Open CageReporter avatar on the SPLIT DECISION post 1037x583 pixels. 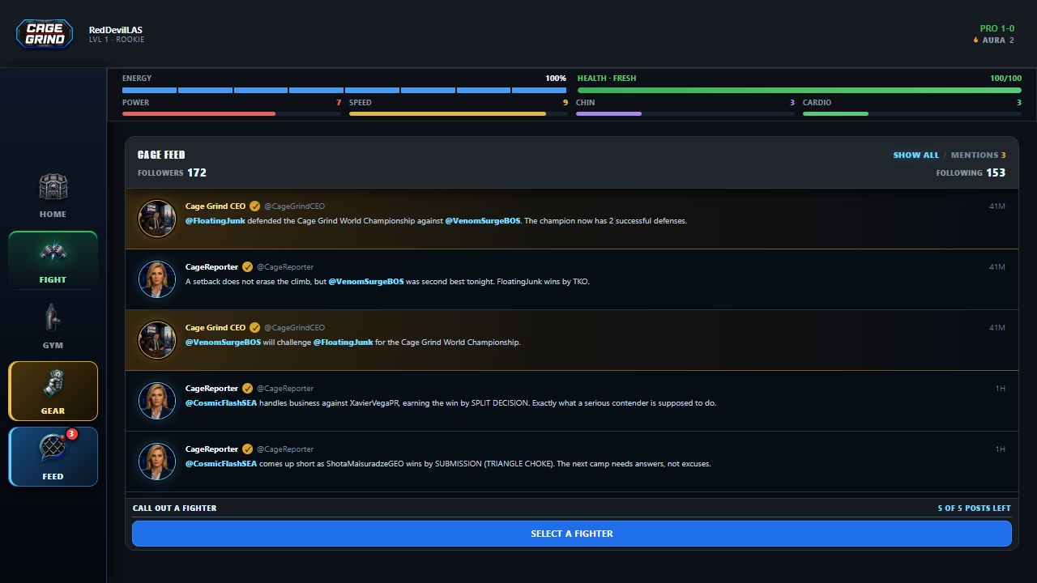157,401
